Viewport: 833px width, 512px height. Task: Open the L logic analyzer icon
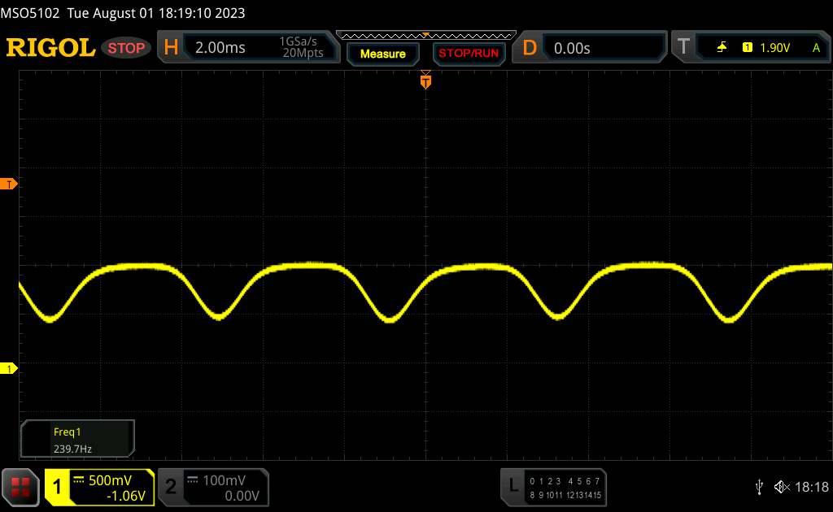point(512,486)
